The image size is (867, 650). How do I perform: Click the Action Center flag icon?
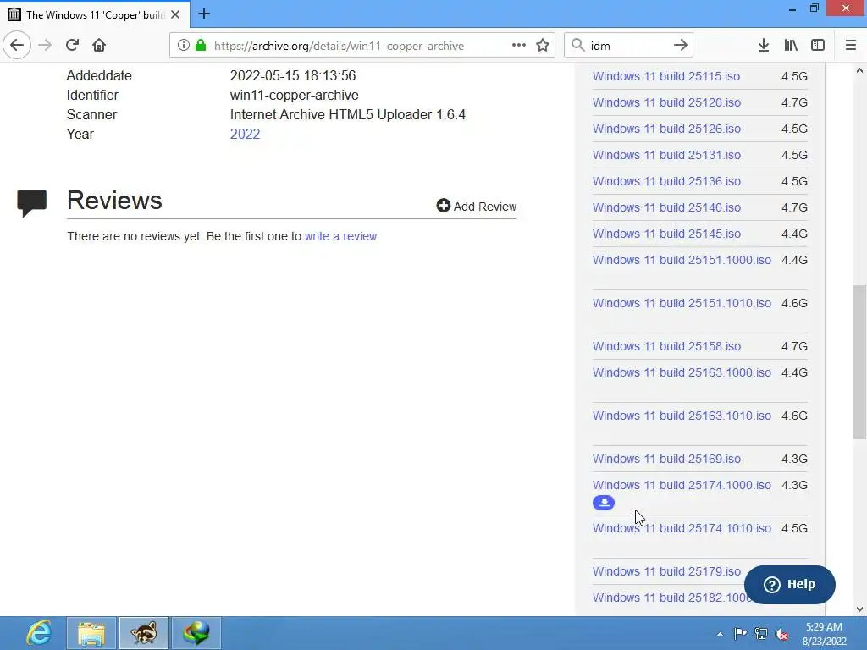[x=740, y=633]
